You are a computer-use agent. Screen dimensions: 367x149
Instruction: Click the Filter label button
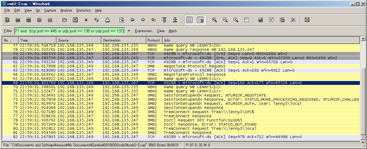pos(8,31)
